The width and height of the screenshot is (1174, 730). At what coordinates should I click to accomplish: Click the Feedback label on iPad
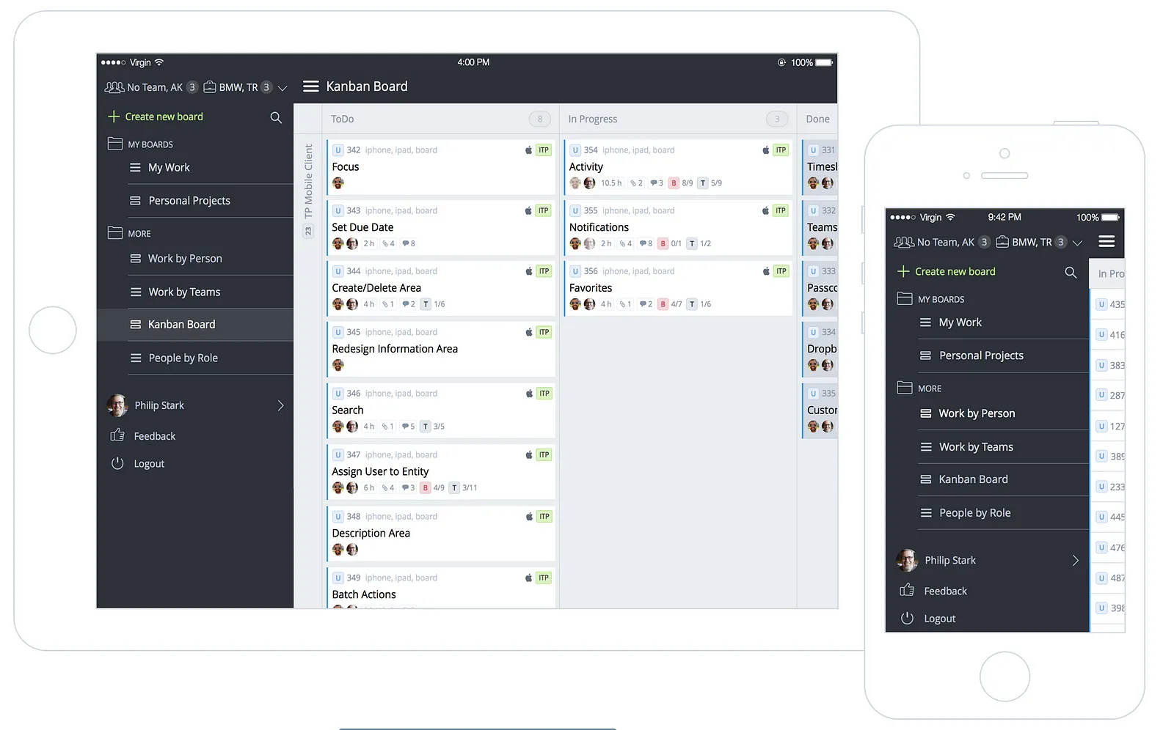[155, 436]
